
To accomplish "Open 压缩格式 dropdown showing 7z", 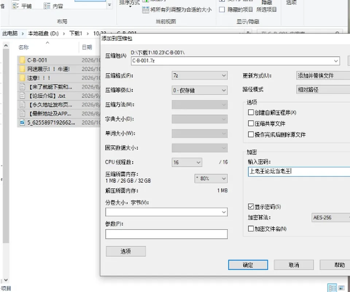I will [x=199, y=76].
